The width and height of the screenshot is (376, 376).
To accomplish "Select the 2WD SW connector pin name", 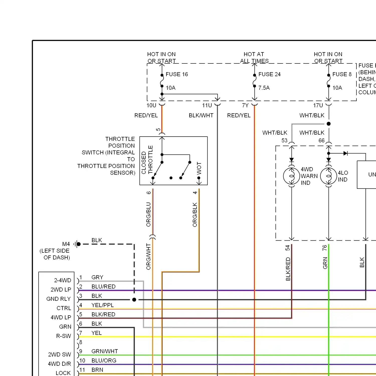I will pos(59,354).
